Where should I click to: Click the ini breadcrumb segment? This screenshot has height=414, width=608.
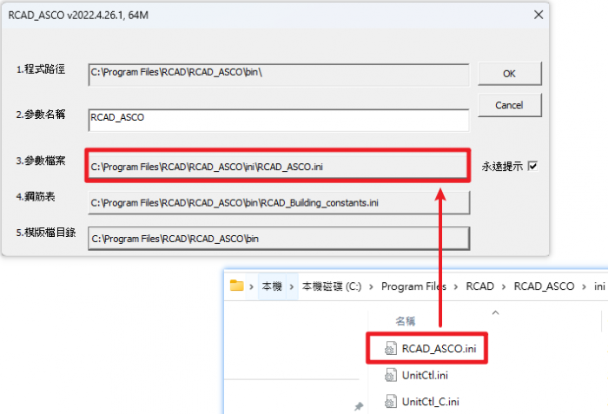pos(599,286)
